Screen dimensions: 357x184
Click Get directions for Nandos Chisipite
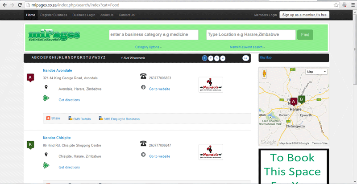pos(69,168)
